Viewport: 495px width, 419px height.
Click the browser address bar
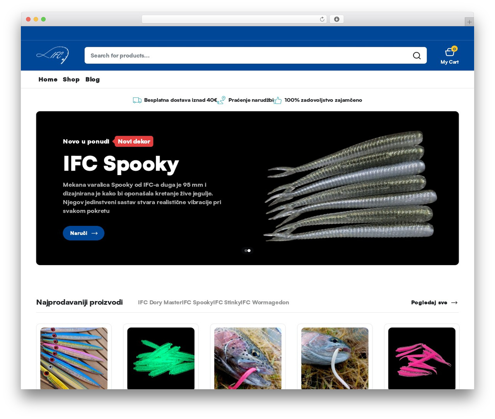(x=234, y=19)
